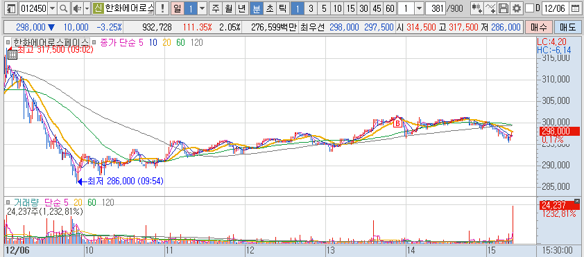The image size is (584, 257).
Task: Switch to weekly chart with 주
Action: tap(215, 8)
